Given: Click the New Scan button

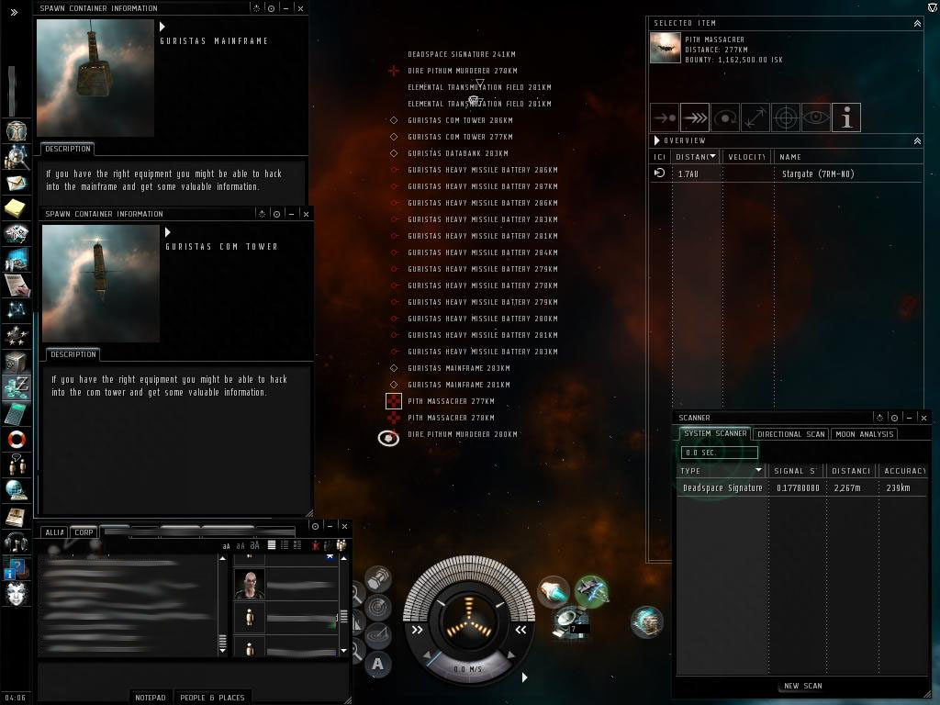Looking at the screenshot, I should (802, 686).
